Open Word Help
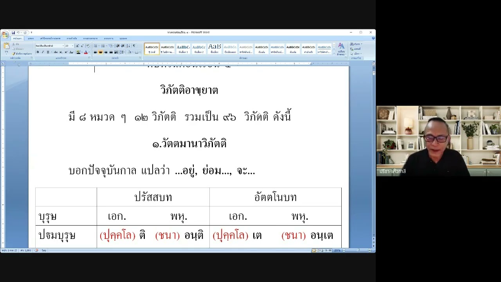The image size is (501, 282). click(x=373, y=38)
